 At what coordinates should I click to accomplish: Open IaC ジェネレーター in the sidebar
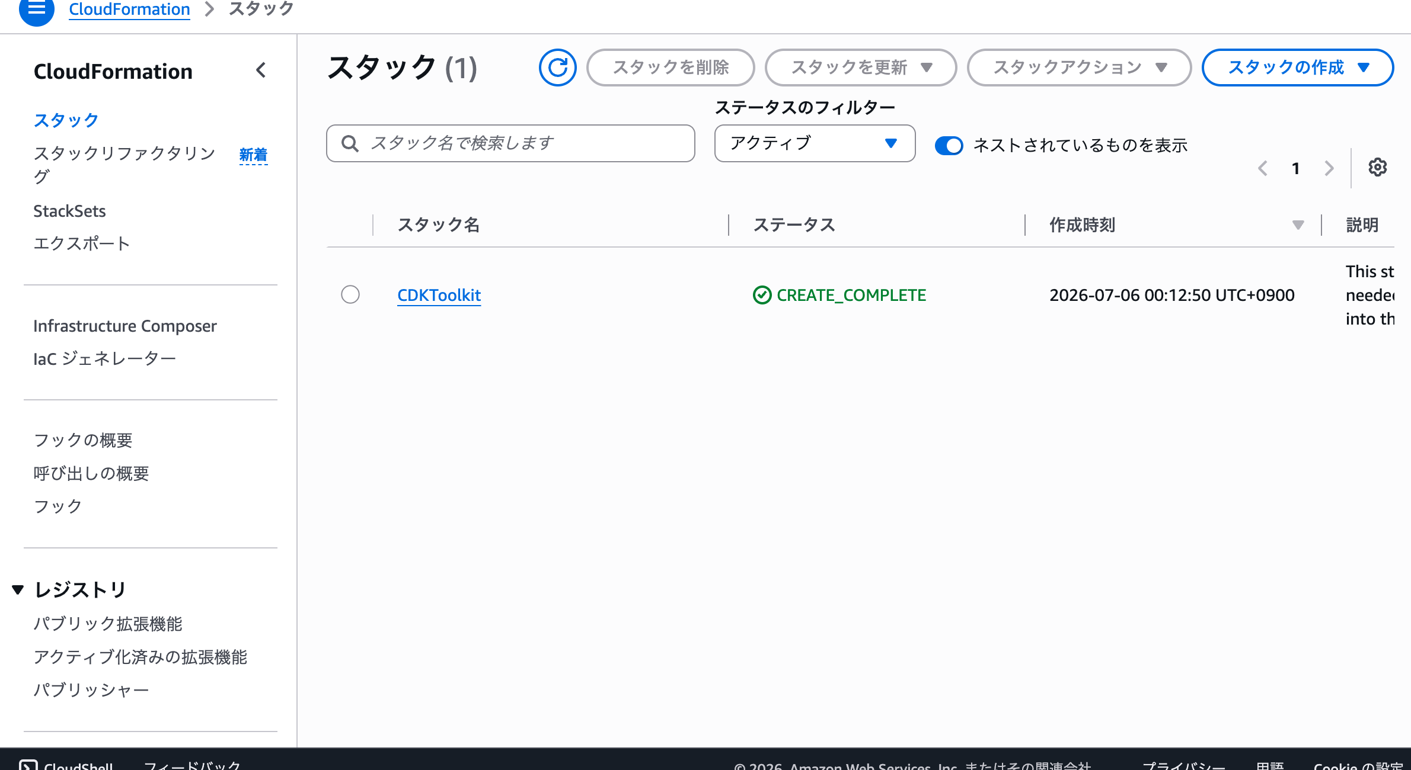[x=105, y=359]
